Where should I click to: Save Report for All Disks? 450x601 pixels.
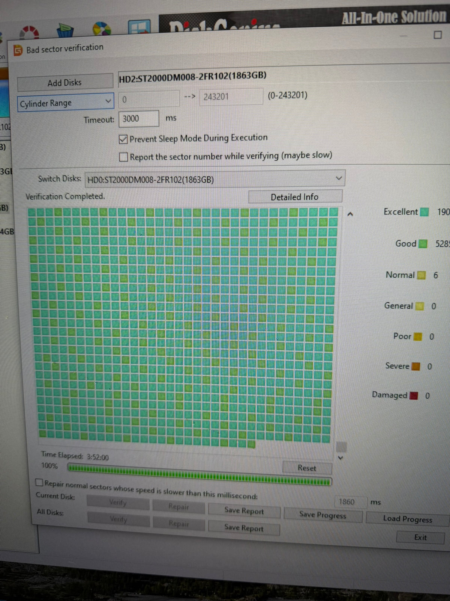(x=244, y=528)
